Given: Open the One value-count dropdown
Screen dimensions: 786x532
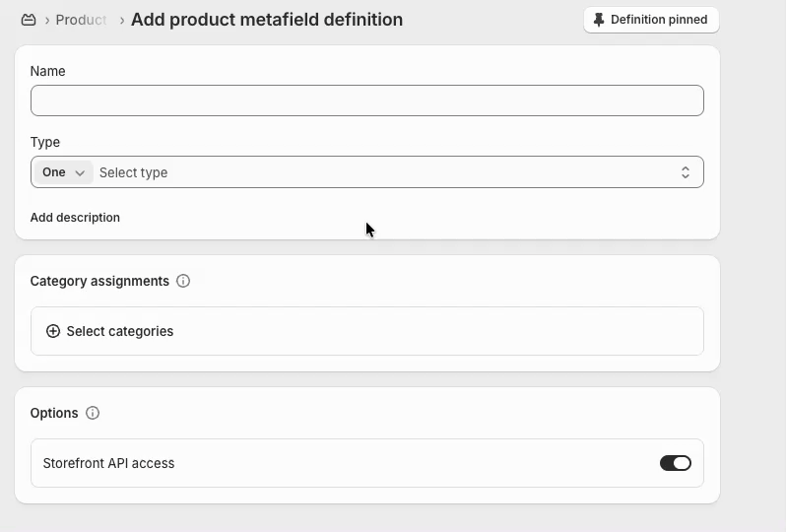Looking at the screenshot, I should tap(64, 172).
